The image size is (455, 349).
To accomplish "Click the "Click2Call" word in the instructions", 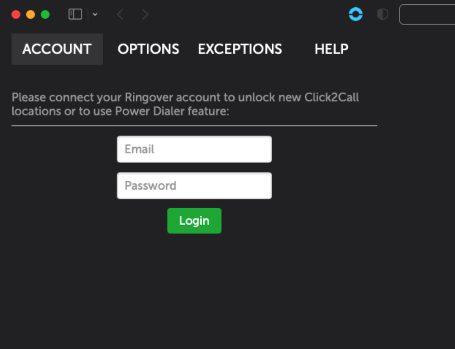I will pos(331,97).
